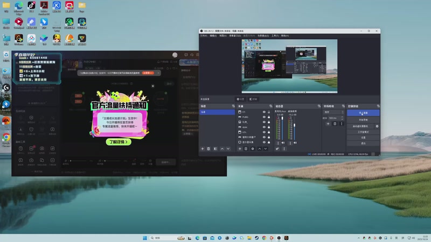Open scene filters icon in Scenes toolbar

click(x=215, y=149)
